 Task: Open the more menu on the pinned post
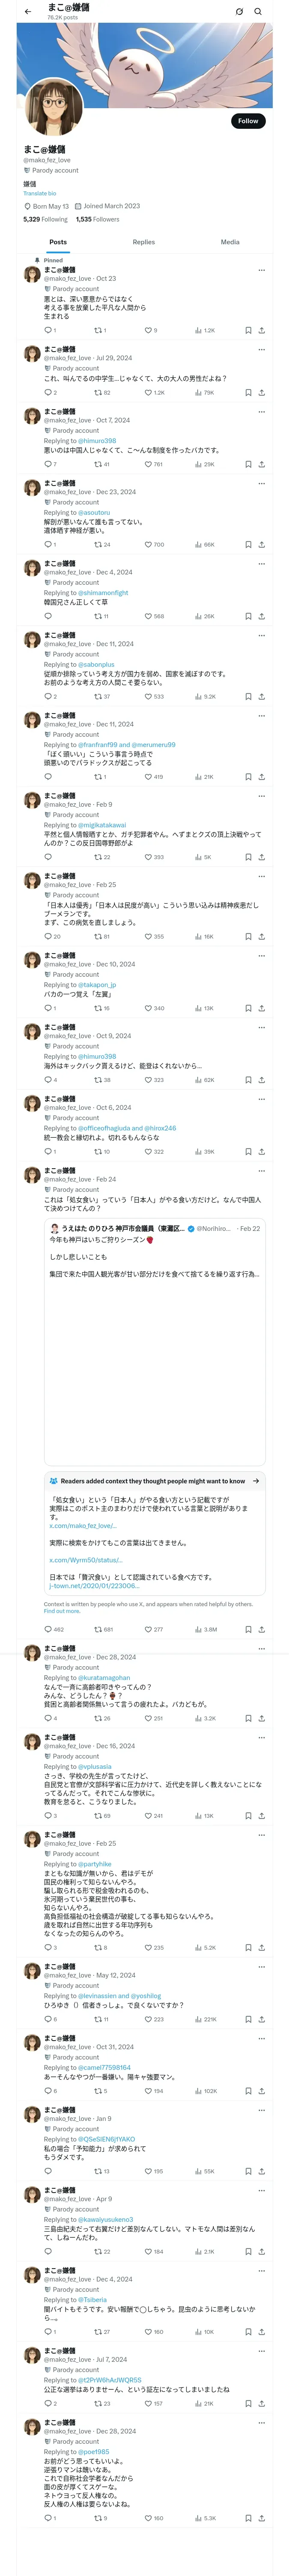[x=262, y=270]
